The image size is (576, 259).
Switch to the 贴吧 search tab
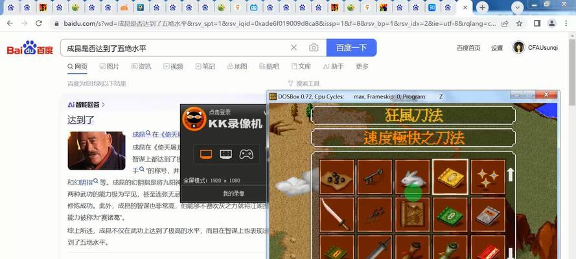point(270,67)
